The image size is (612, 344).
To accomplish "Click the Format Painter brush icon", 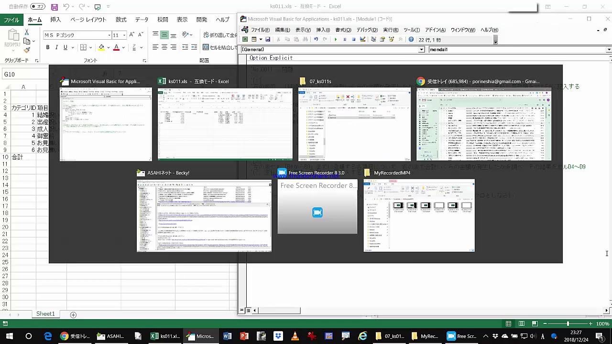I will coord(27,50).
